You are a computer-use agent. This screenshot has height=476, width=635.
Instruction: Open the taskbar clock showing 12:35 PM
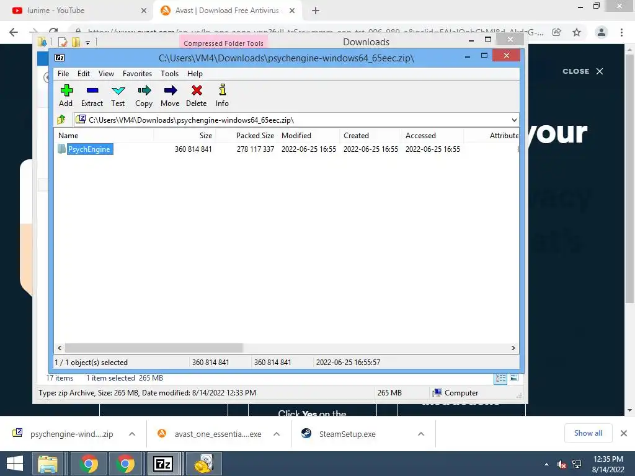pyautogui.click(x=608, y=464)
